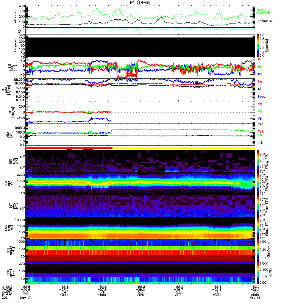The image size is (284, 303).
Task: Click the green Viy legend label
Action: [260, 111]
